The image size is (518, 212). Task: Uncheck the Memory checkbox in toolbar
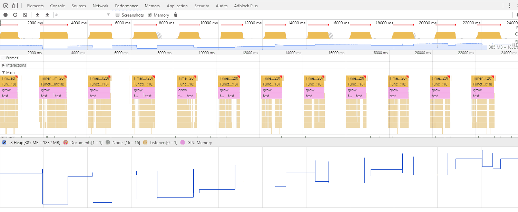click(x=149, y=15)
